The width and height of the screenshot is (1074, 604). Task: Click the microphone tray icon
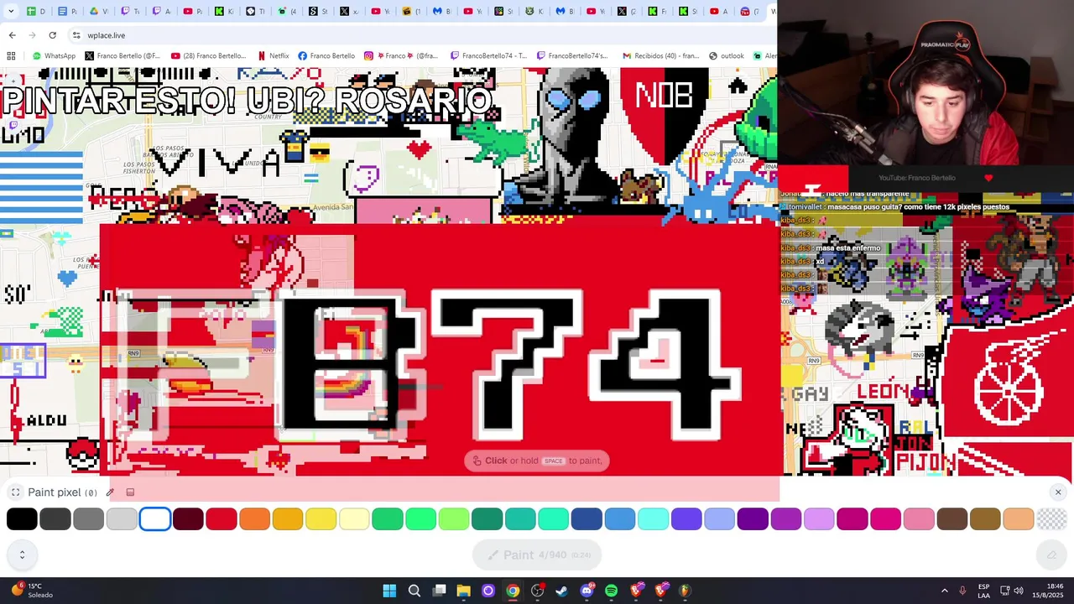click(962, 591)
